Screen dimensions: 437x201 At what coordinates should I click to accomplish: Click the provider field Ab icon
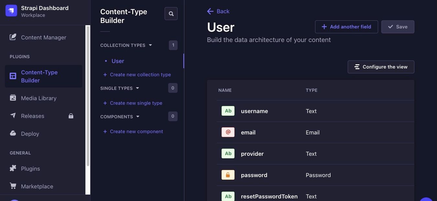pyautogui.click(x=228, y=153)
